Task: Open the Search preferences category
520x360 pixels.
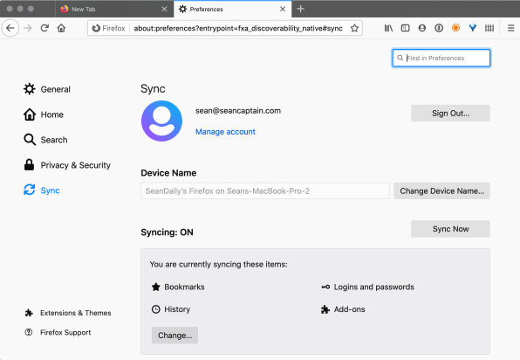Action: click(x=45, y=140)
